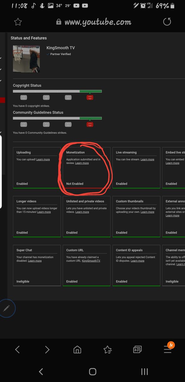The height and width of the screenshot is (382, 185).
Task: Tap first sad face under Copyright Status
Action: (24, 97)
